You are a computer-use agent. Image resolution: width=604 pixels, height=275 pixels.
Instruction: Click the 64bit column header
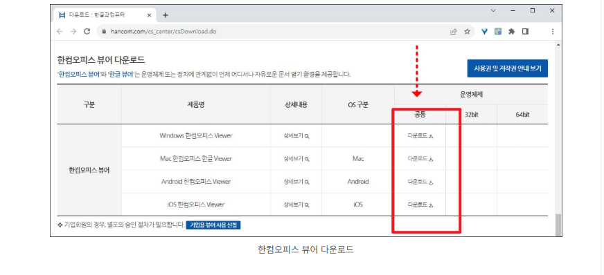tap(522, 115)
